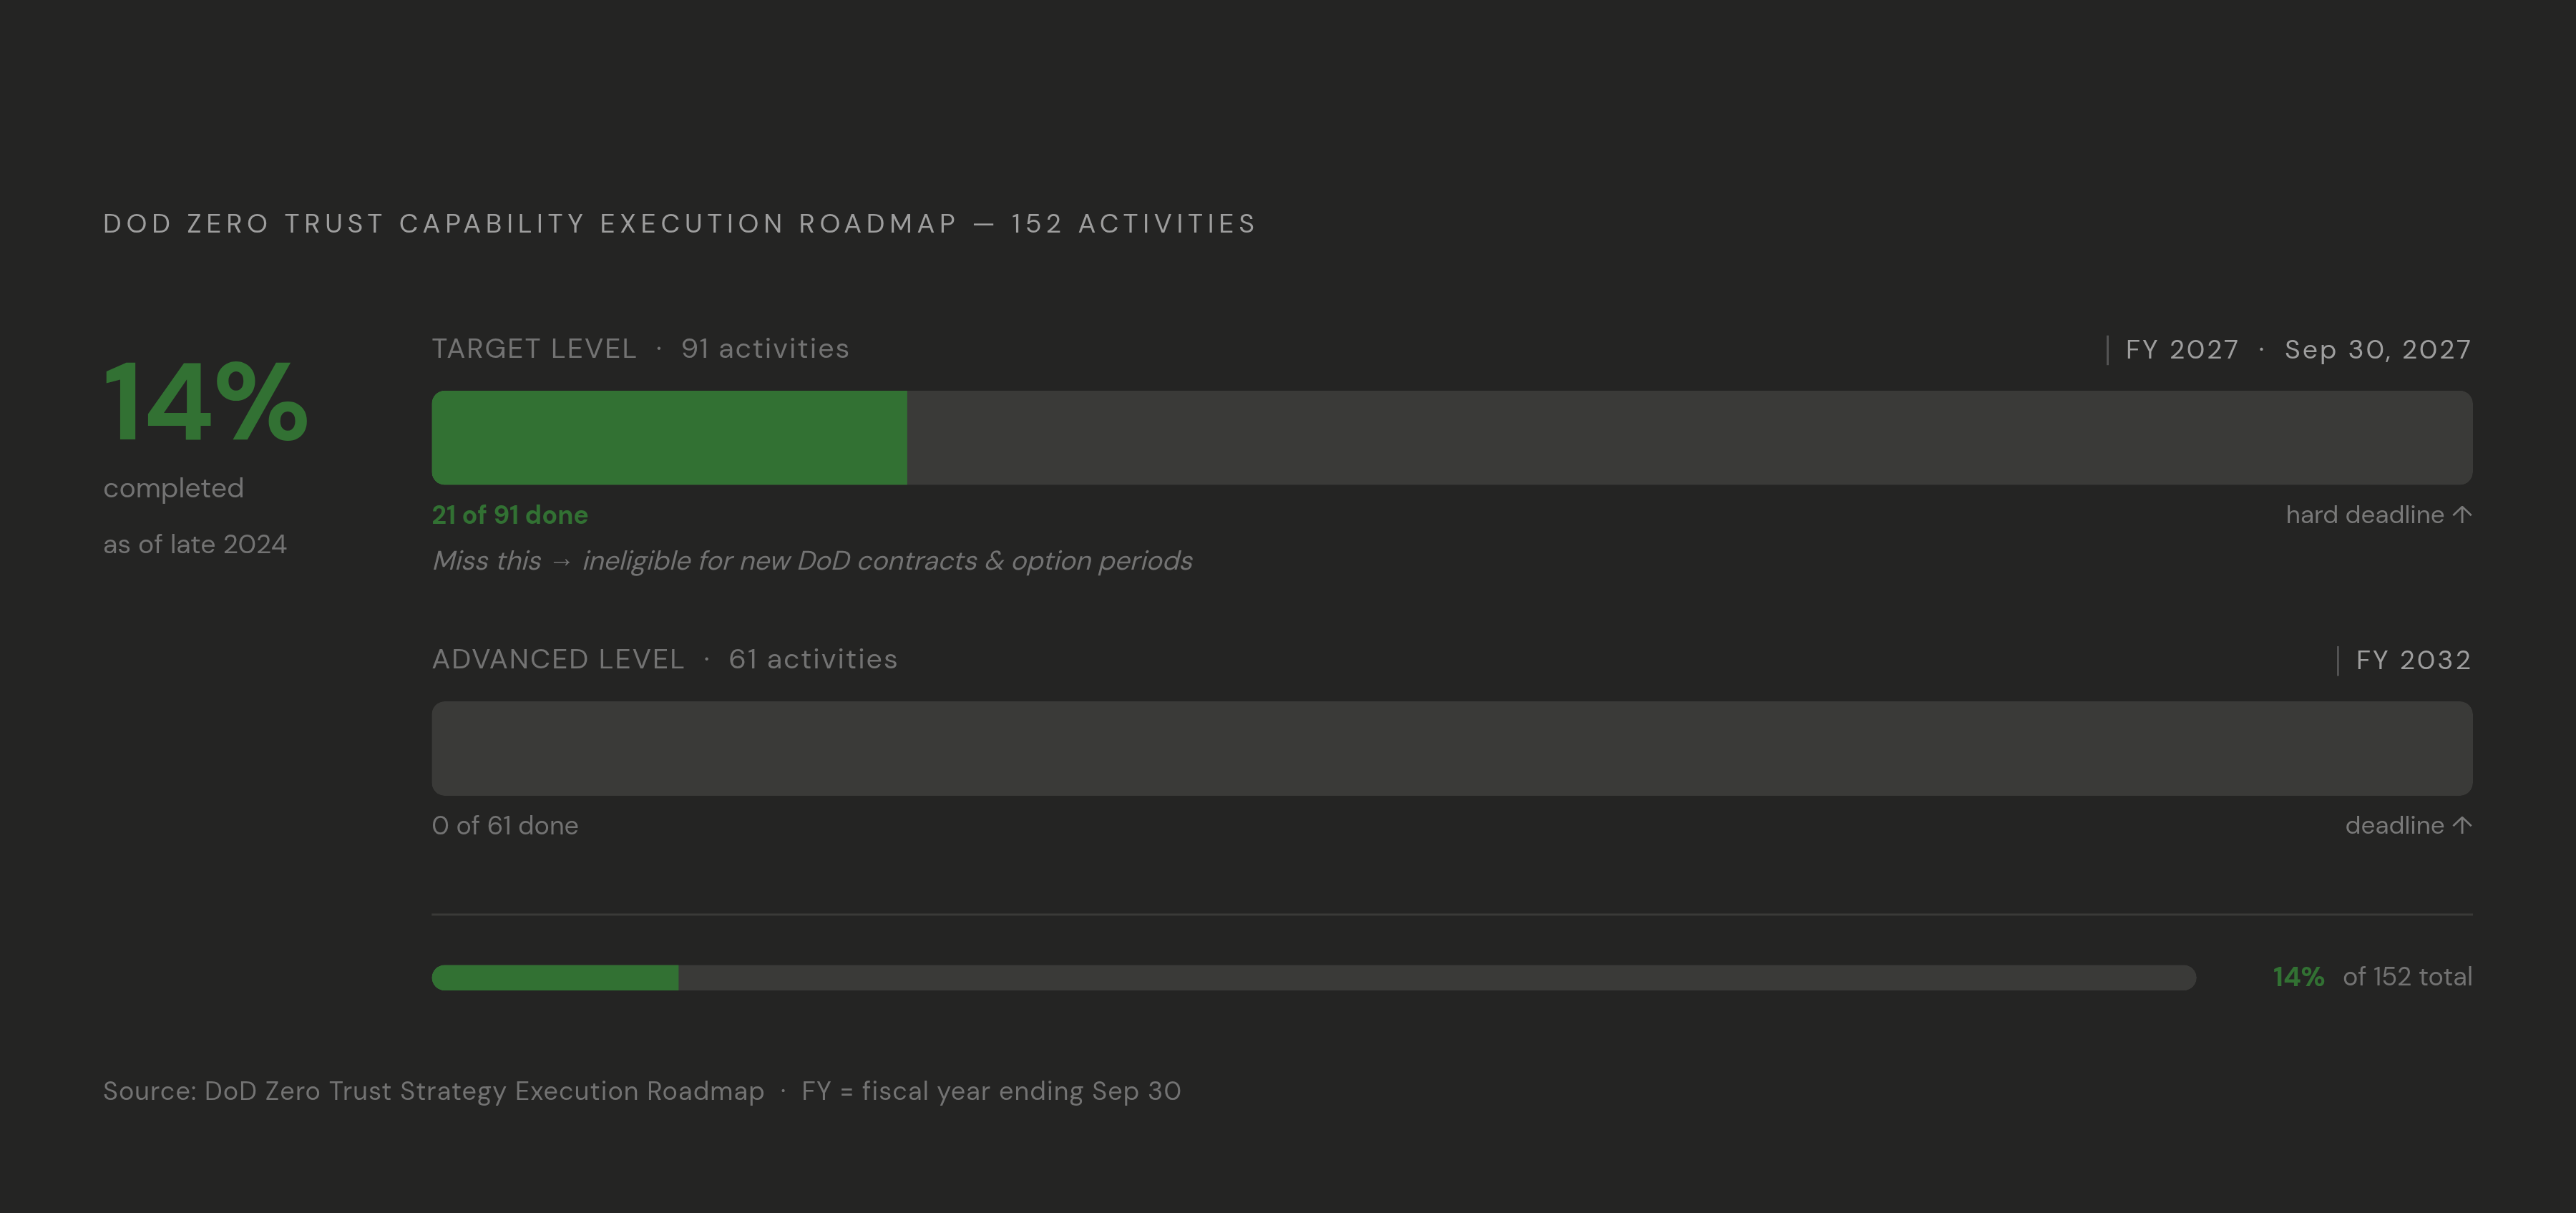
Task: Click the Source: DoD Zero Trust footnote
Action: click(642, 1091)
